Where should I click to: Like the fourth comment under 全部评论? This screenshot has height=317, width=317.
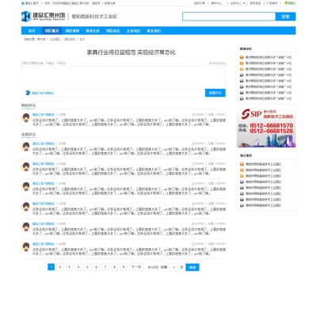pyautogui.click(x=193, y=204)
